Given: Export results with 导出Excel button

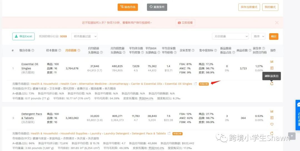Looking at the screenshot, I should point(24,37).
